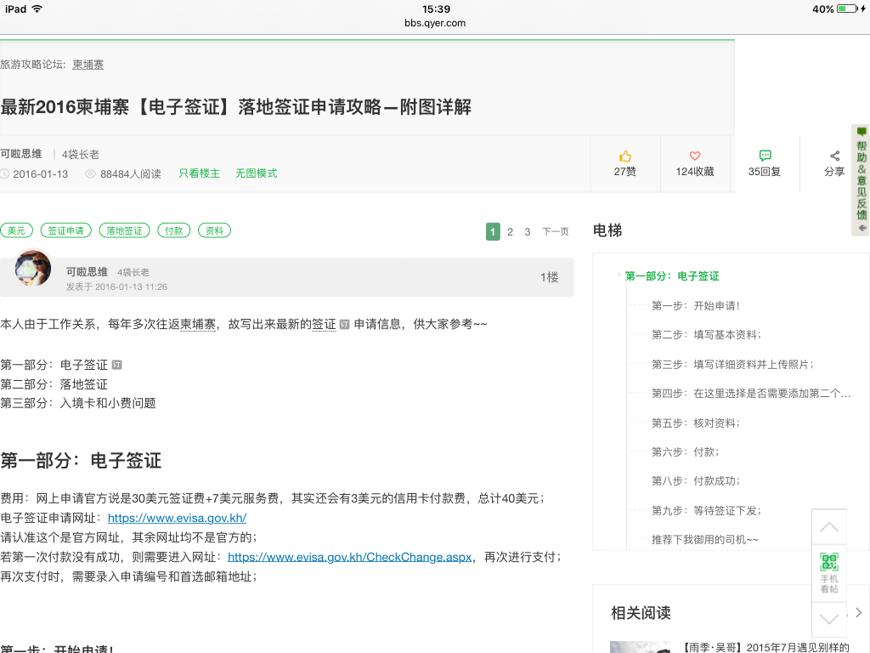This screenshot has width=870, height=653.
Task: Open the CheckChange.aspx payment link
Action: pos(349,557)
